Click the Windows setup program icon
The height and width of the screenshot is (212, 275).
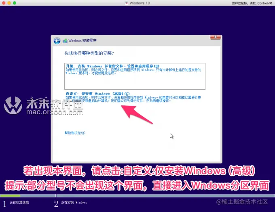pyautogui.click(x=65, y=41)
